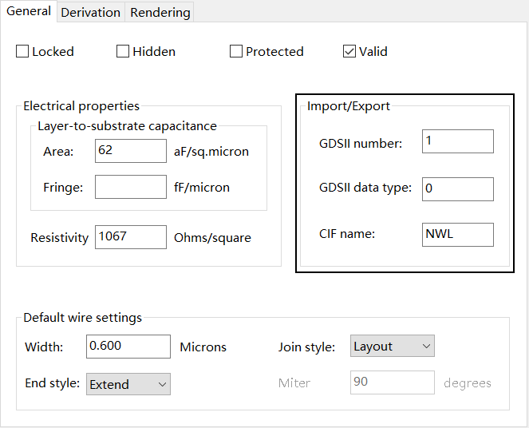
Task: Click the disabled Miter angle field
Action: coord(392,382)
